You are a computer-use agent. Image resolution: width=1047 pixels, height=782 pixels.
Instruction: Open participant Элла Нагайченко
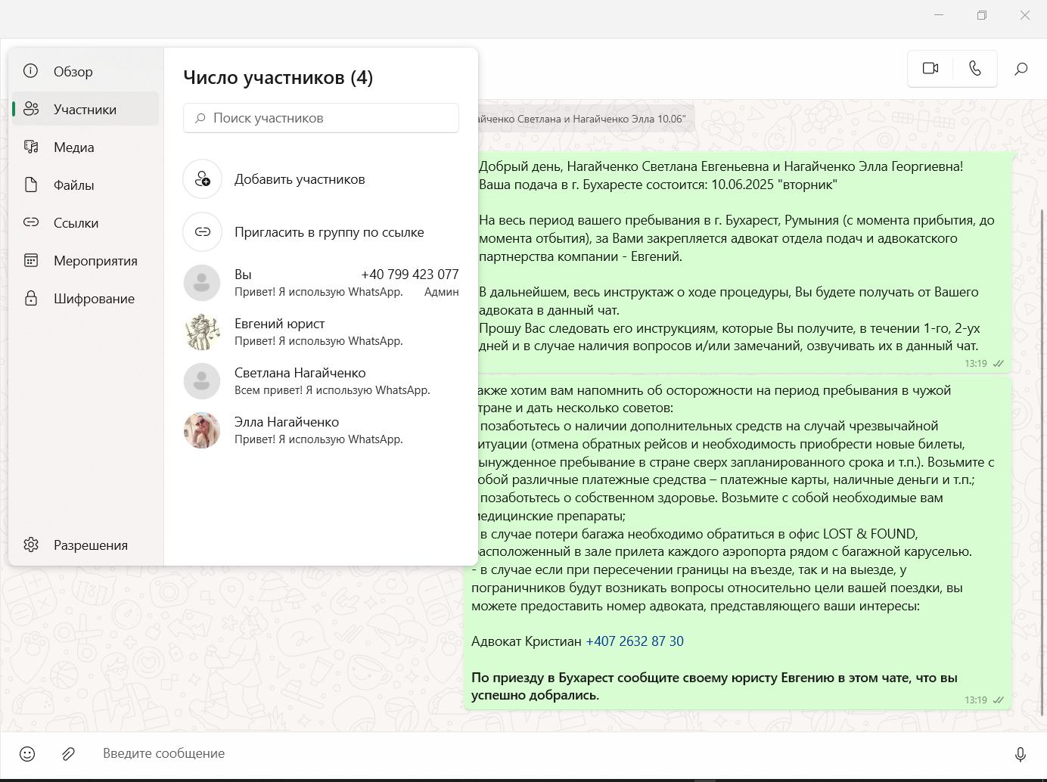321,430
